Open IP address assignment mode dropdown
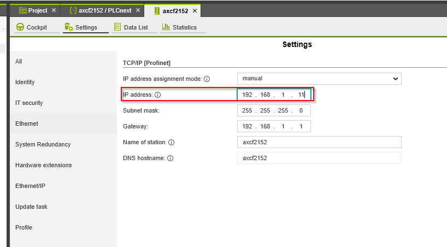 319,79
